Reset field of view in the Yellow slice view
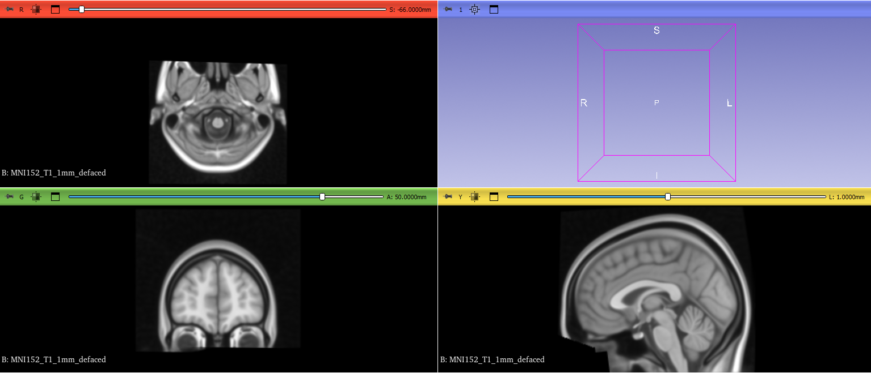The image size is (871, 373). coord(475,197)
